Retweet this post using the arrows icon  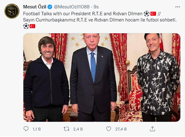pyautogui.click(x=66, y=129)
